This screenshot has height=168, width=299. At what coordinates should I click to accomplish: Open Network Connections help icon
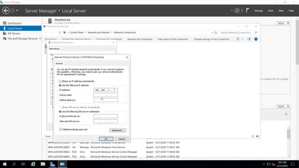point(256,39)
